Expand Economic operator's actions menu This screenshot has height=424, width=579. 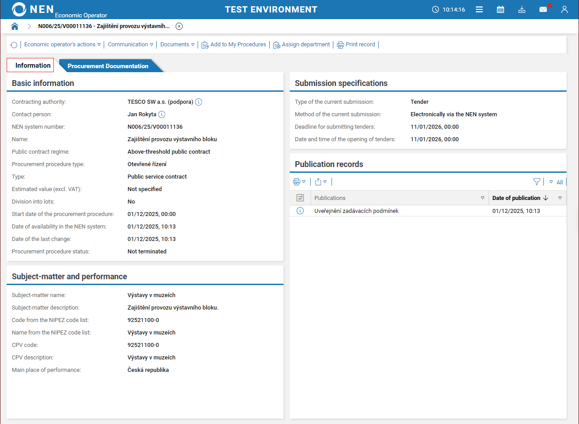coord(62,45)
